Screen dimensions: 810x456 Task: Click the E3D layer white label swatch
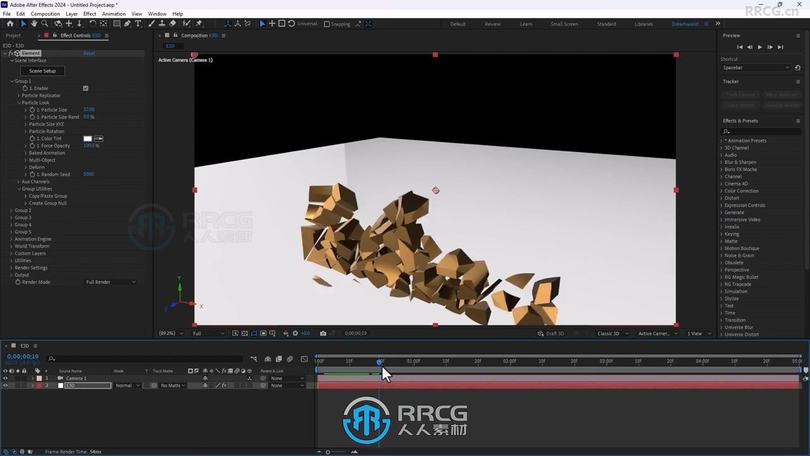click(x=61, y=386)
